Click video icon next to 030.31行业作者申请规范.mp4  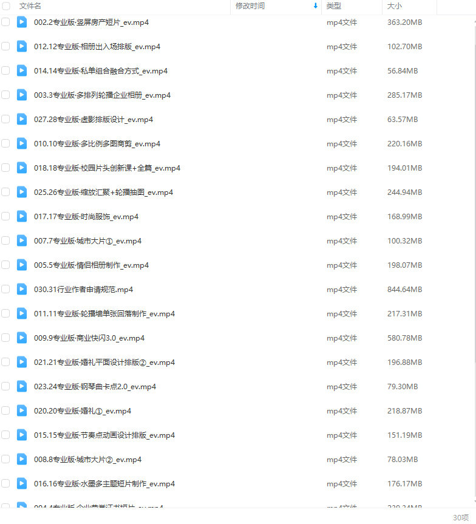[22, 290]
